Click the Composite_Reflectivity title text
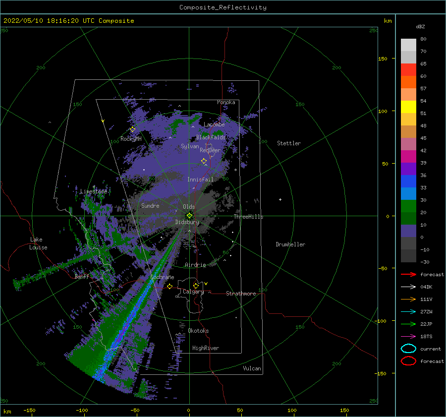Image resolution: width=446 pixels, height=417 pixels. click(223, 7)
